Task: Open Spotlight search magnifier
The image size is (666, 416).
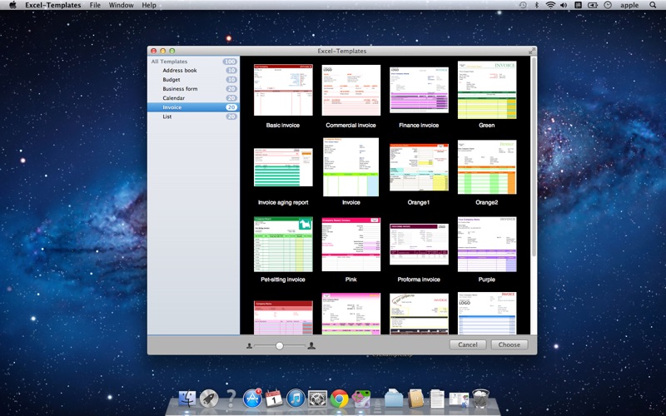Action: tap(653, 5)
